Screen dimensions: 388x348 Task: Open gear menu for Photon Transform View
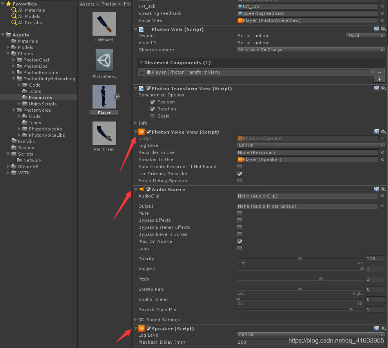(383, 88)
